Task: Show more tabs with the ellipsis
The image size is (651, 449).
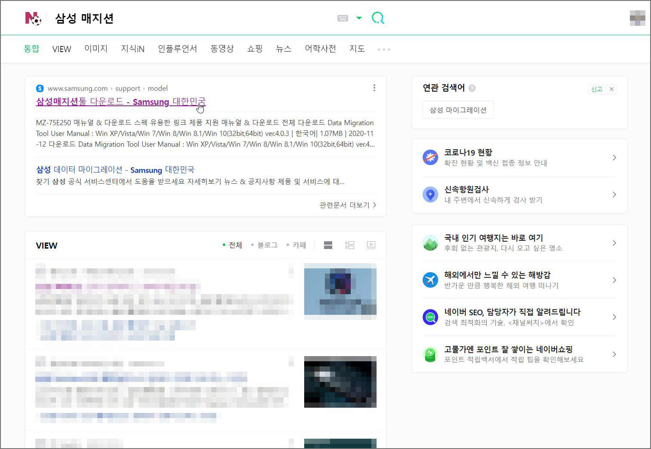Action: pos(384,49)
